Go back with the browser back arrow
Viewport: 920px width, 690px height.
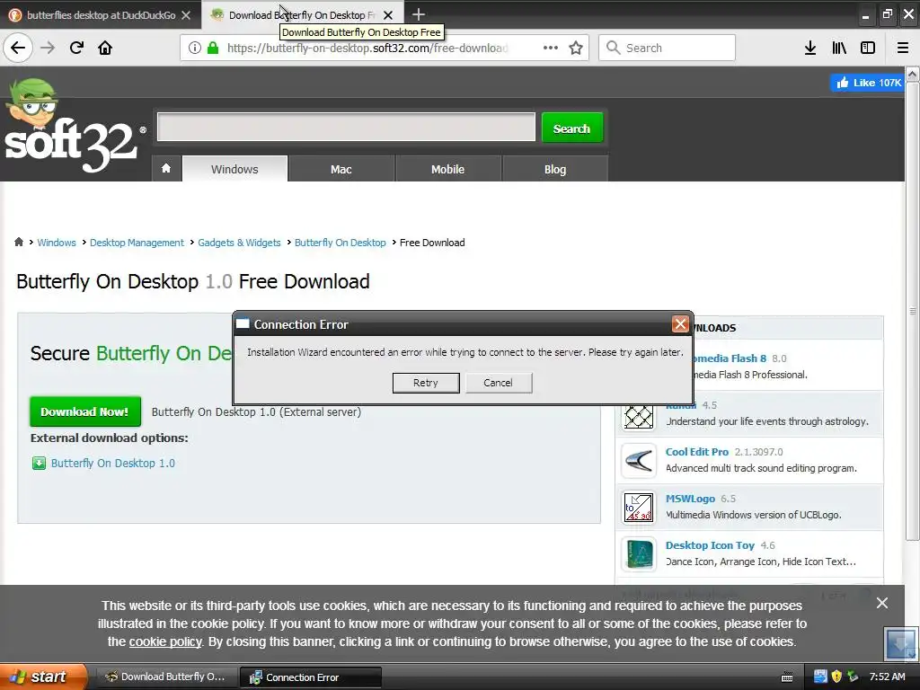point(18,48)
